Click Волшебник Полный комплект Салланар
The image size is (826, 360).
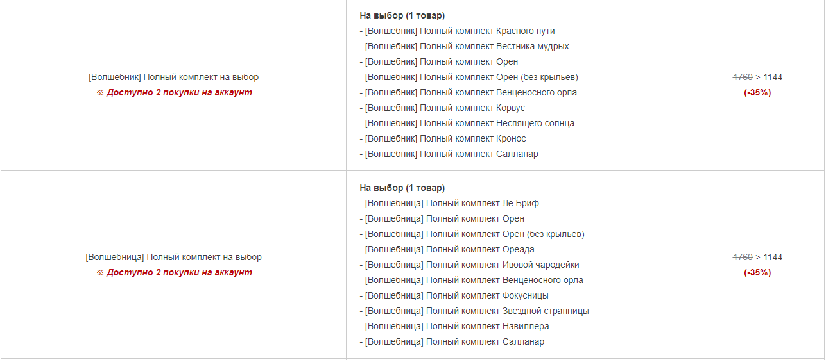click(x=449, y=154)
